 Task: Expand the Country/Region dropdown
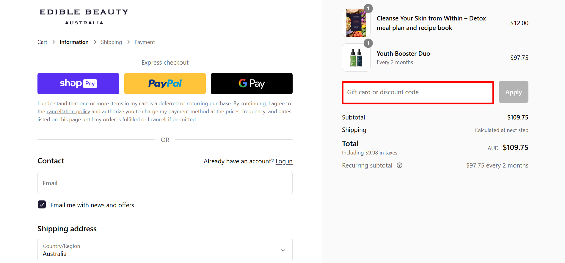pos(165,250)
